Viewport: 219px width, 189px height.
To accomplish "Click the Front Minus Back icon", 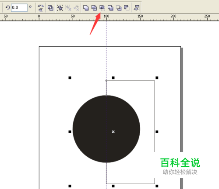I will tap(119, 8).
